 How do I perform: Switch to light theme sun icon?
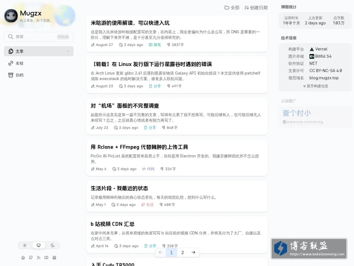[25, 245]
